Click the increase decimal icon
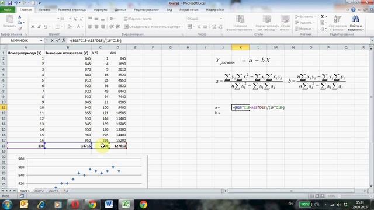The width and height of the screenshot is (374, 210). (214, 27)
